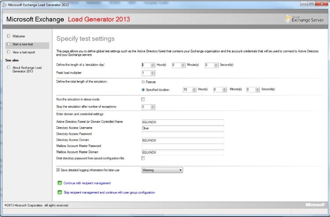Click the Specified duration Hour(s) spinner
The image size is (330, 217).
(x=195, y=89)
